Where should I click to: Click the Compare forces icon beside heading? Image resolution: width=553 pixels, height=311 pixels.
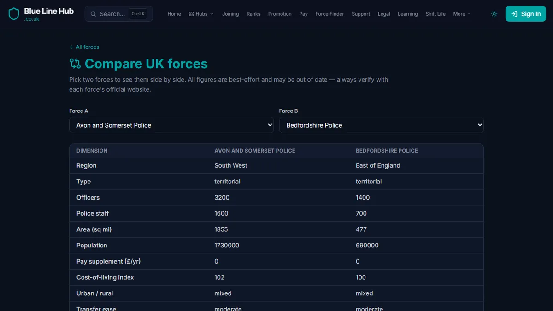(75, 64)
